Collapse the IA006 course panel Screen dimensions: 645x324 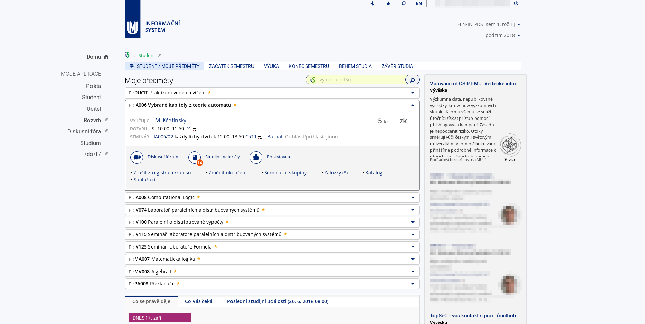(x=412, y=105)
